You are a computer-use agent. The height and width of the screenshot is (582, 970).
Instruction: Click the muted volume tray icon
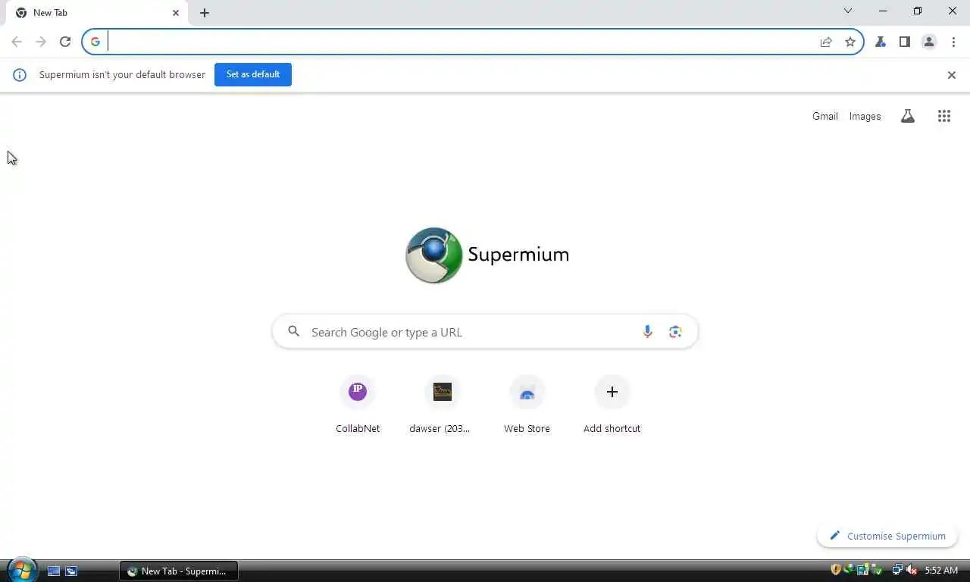coord(912,570)
